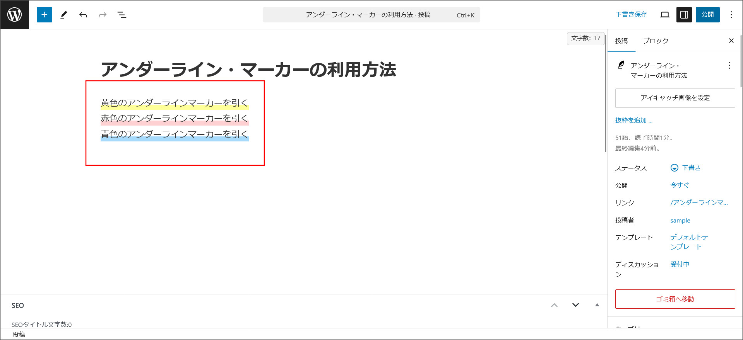Set featured image アイキャッチ画像を設定
The image size is (743, 340).
(675, 98)
